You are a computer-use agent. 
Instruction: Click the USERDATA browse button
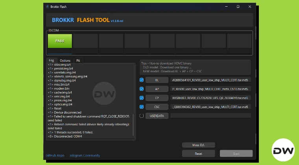pos(157,116)
